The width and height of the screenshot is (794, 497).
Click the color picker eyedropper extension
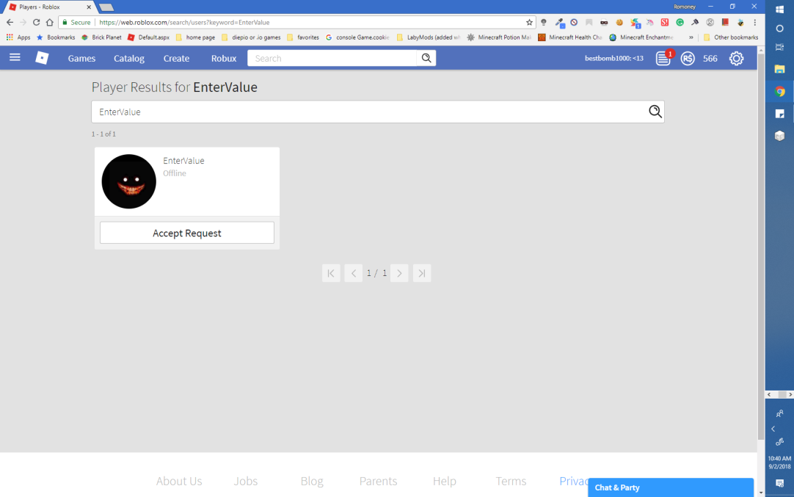[559, 22]
